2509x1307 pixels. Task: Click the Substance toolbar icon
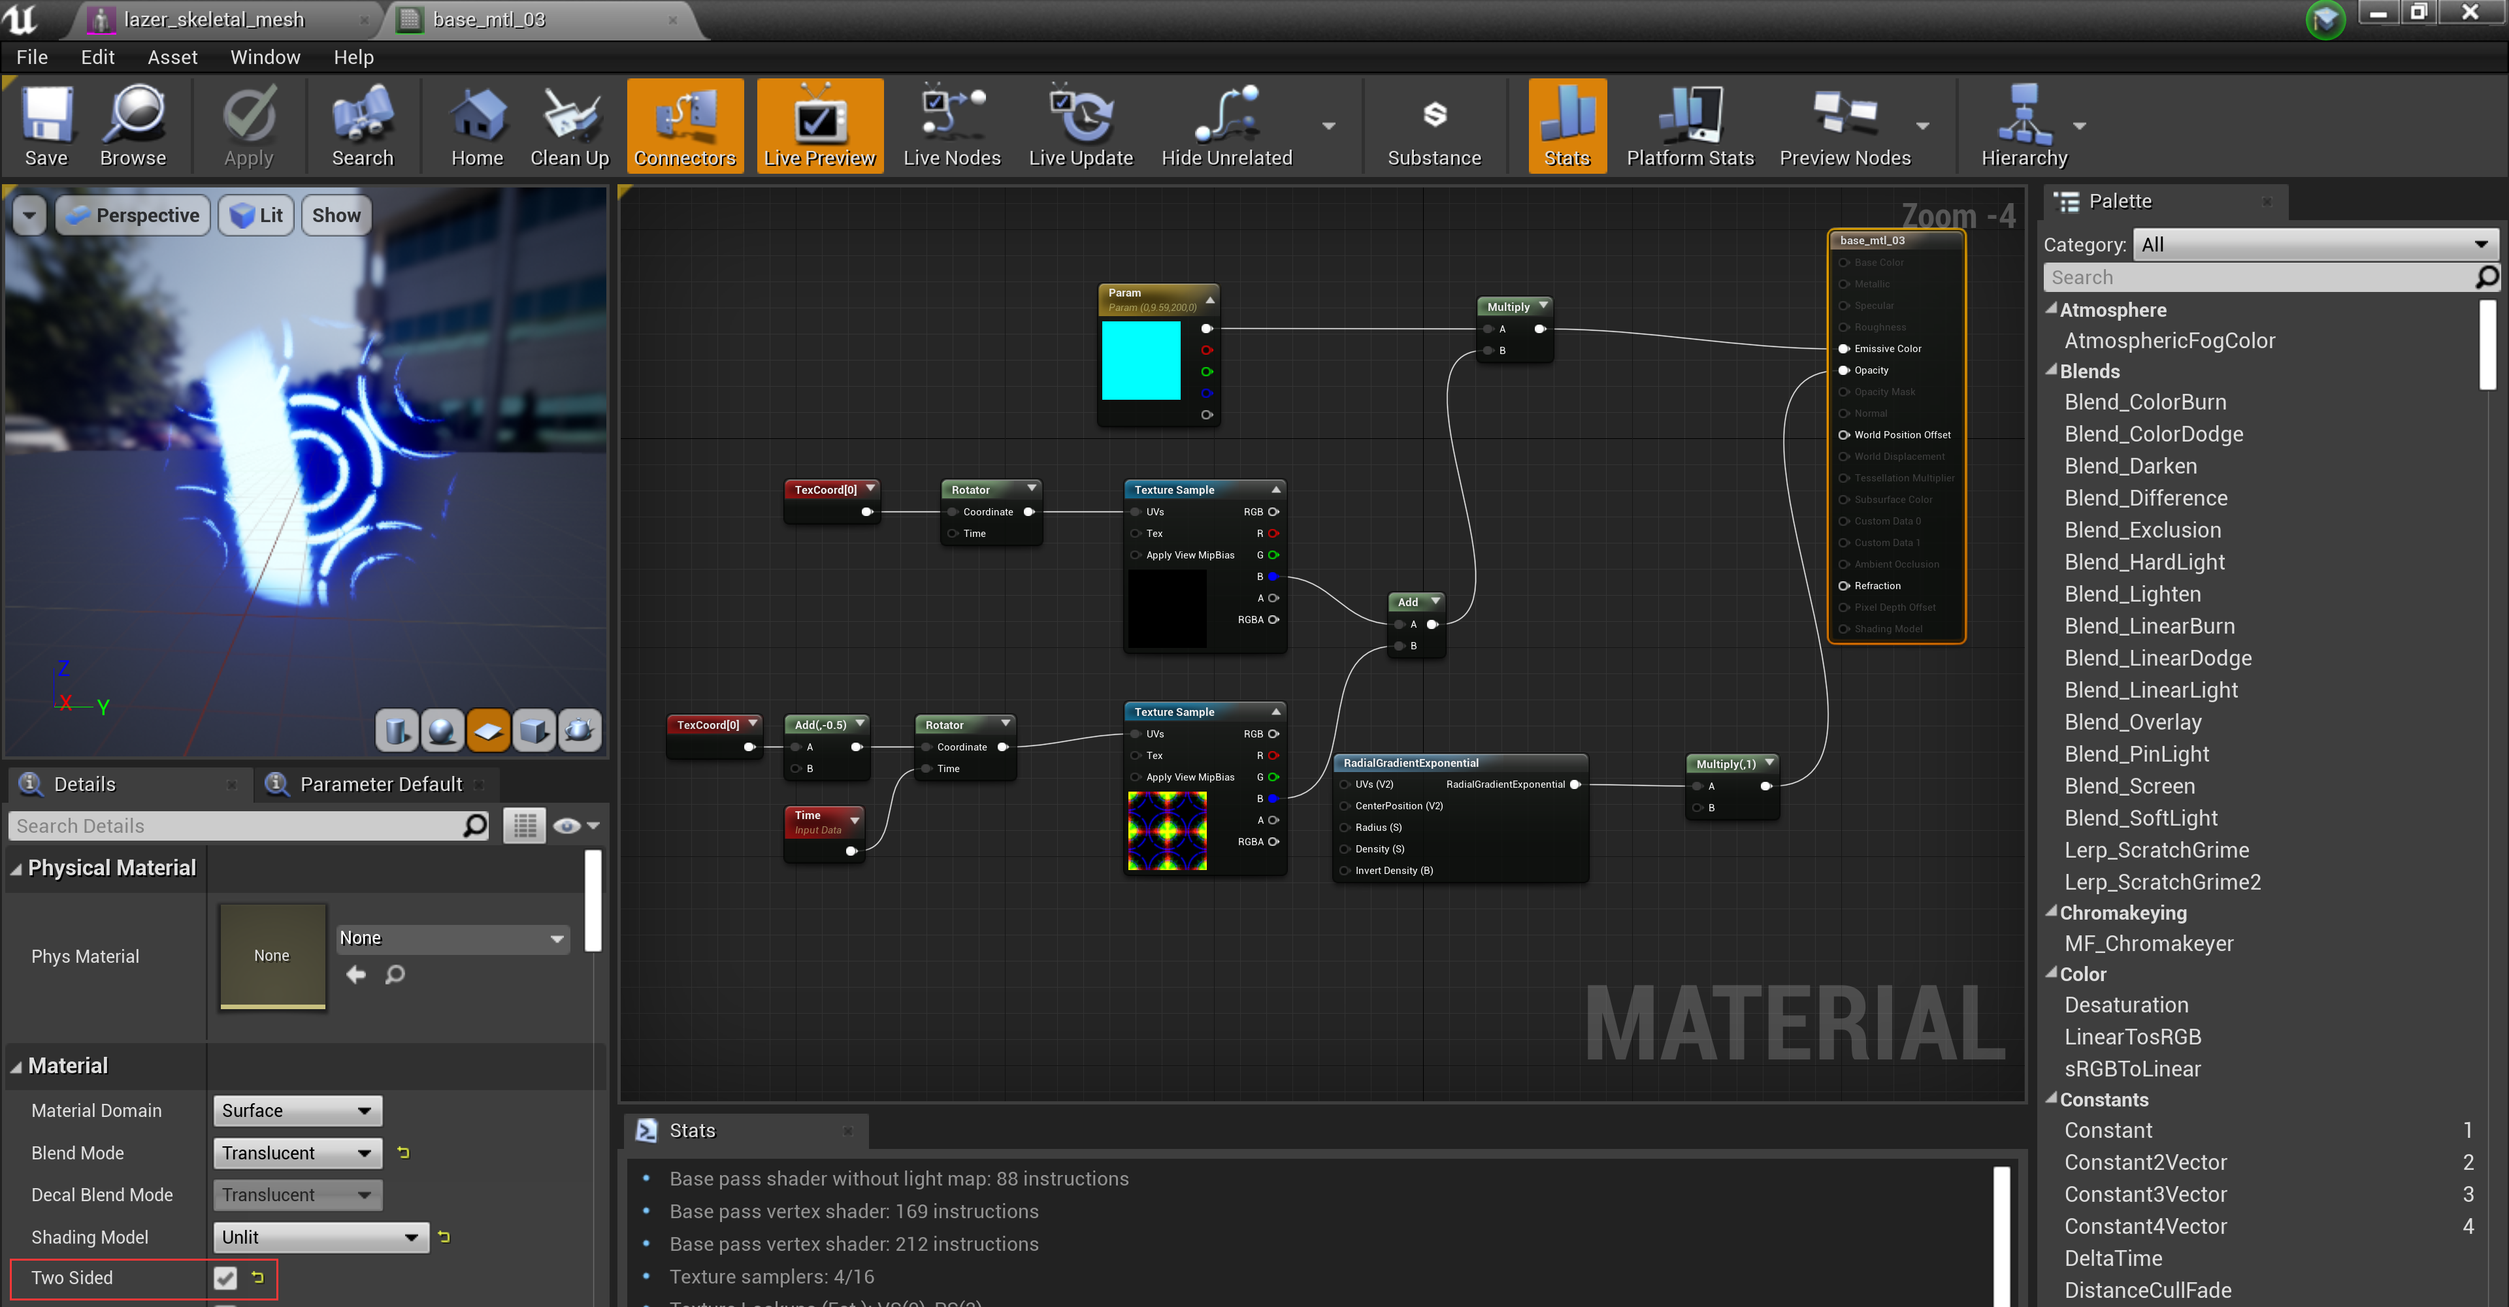pyautogui.click(x=1434, y=125)
